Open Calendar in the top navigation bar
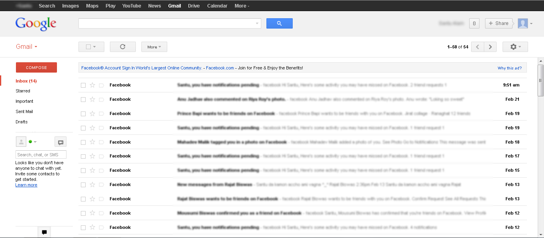 pyautogui.click(x=217, y=6)
